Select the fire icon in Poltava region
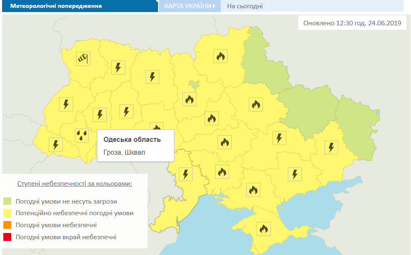Viewport: 411px width, 255px height. tap(256, 104)
